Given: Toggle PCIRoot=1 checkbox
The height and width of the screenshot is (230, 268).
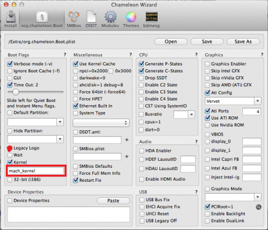Looking at the screenshot, I should click(x=207, y=207).
